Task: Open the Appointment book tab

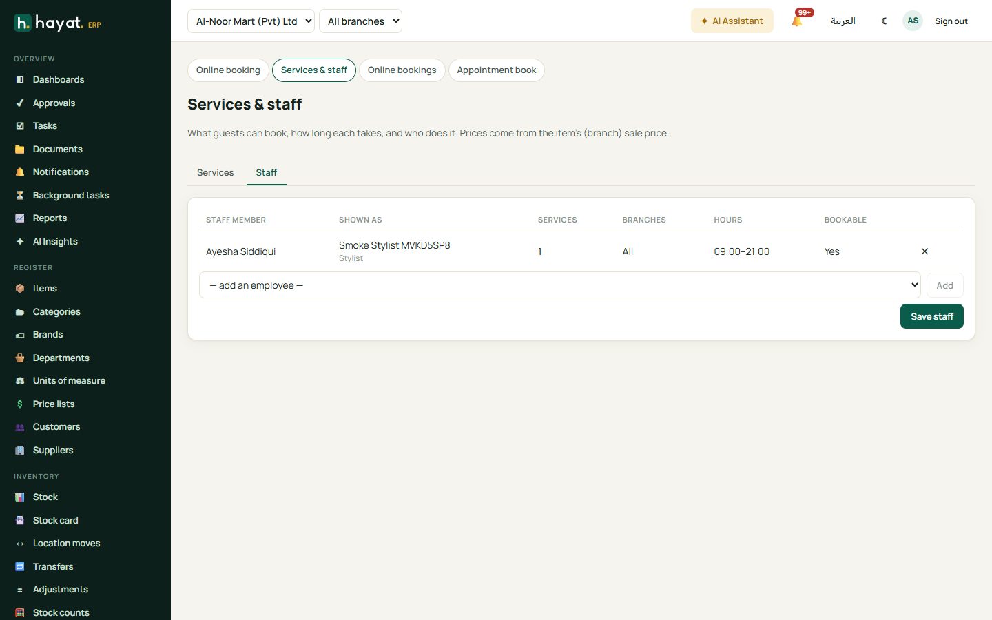Action: click(497, 70)
